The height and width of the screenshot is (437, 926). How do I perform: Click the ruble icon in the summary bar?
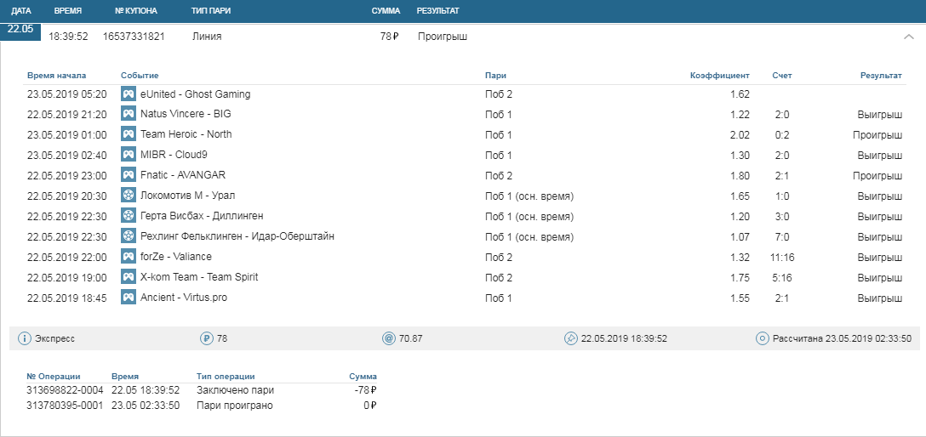[206, 338]
